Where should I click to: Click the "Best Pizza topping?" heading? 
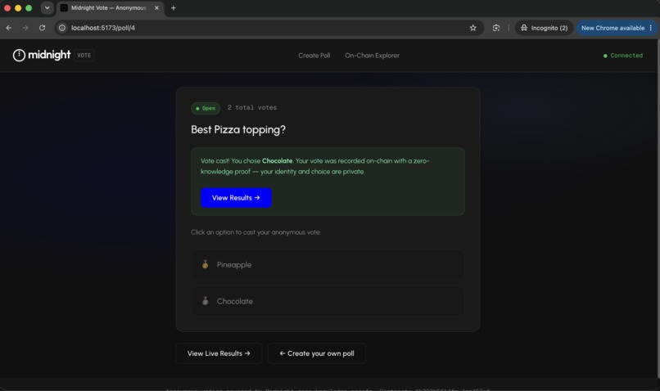coord(238,129)
